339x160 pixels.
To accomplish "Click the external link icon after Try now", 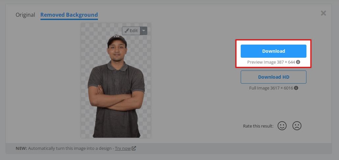I will [134, 148].
